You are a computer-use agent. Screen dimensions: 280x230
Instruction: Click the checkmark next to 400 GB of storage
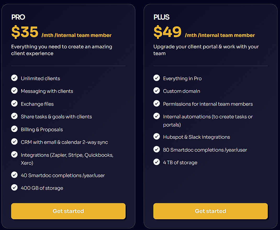(x=14, y=188)
